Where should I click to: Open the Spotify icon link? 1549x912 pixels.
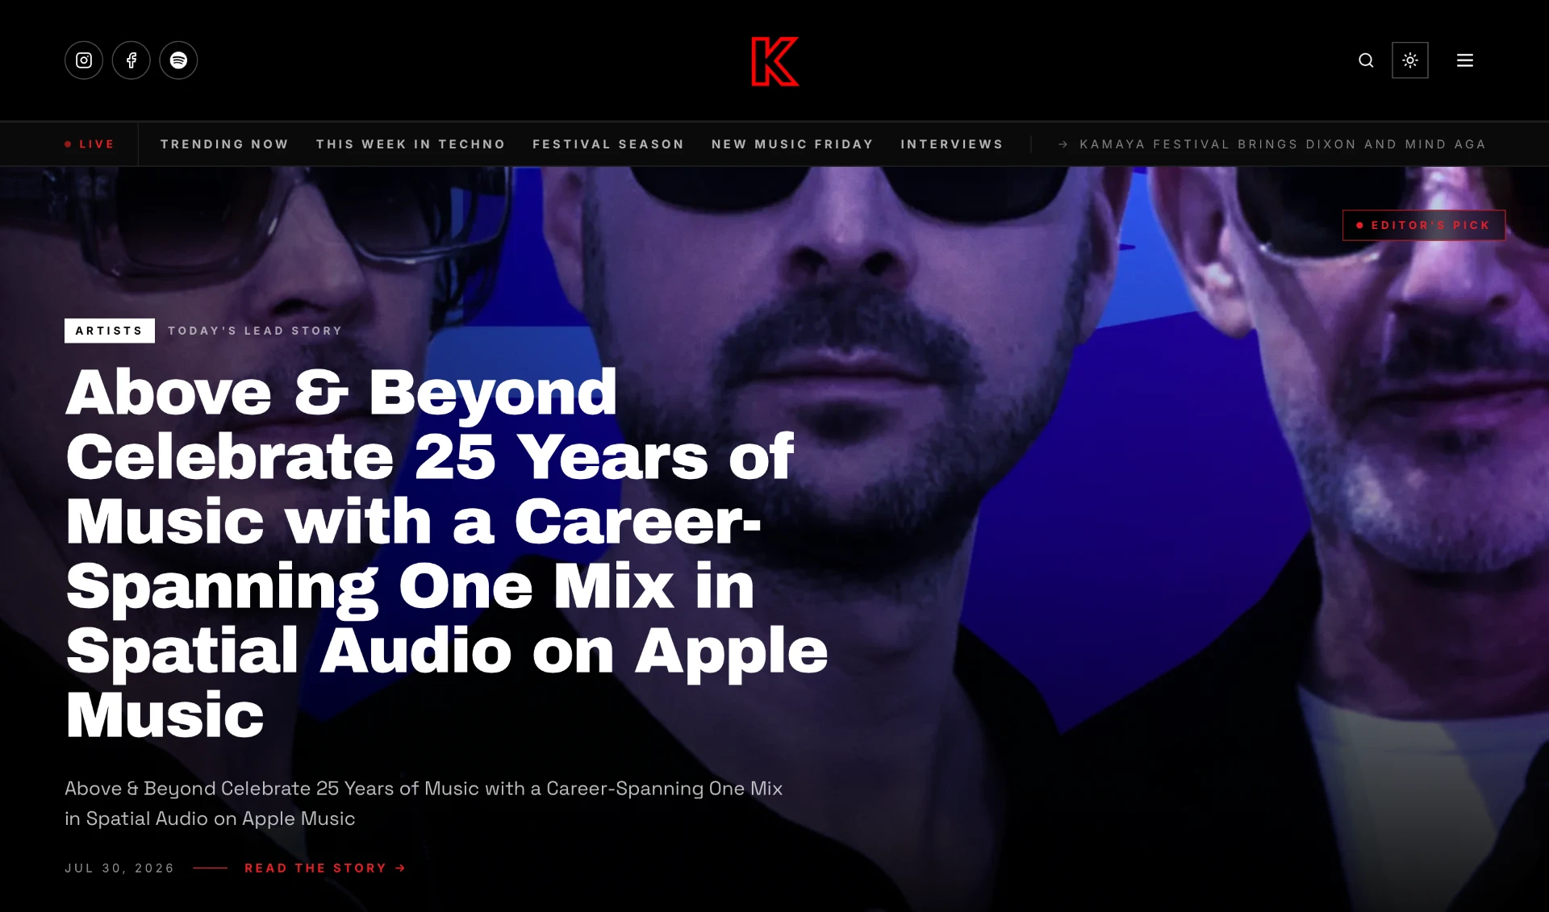[178, 60]
